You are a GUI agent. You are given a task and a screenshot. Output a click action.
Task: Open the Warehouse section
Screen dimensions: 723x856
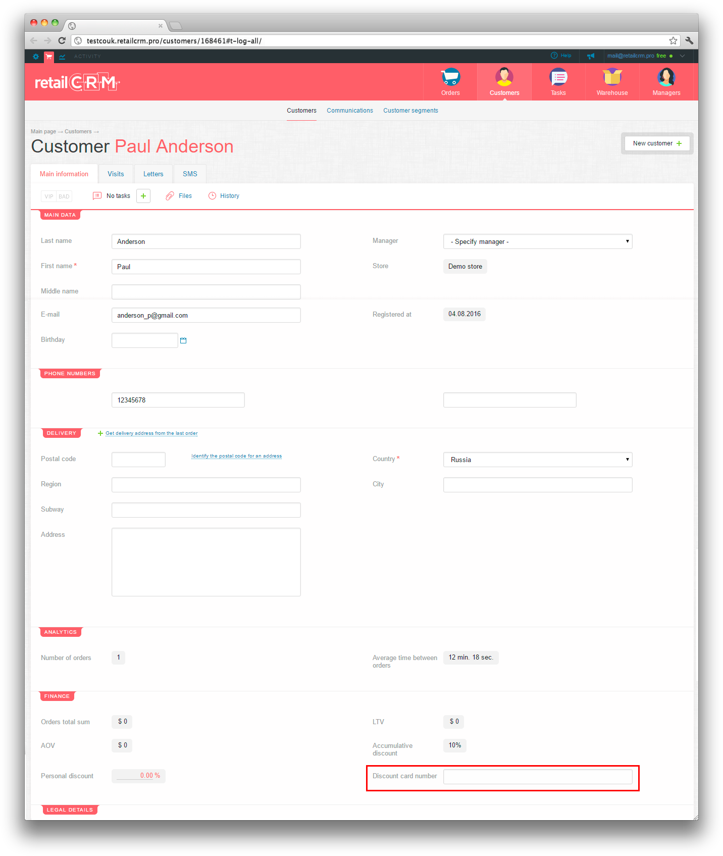coord(612,82)
